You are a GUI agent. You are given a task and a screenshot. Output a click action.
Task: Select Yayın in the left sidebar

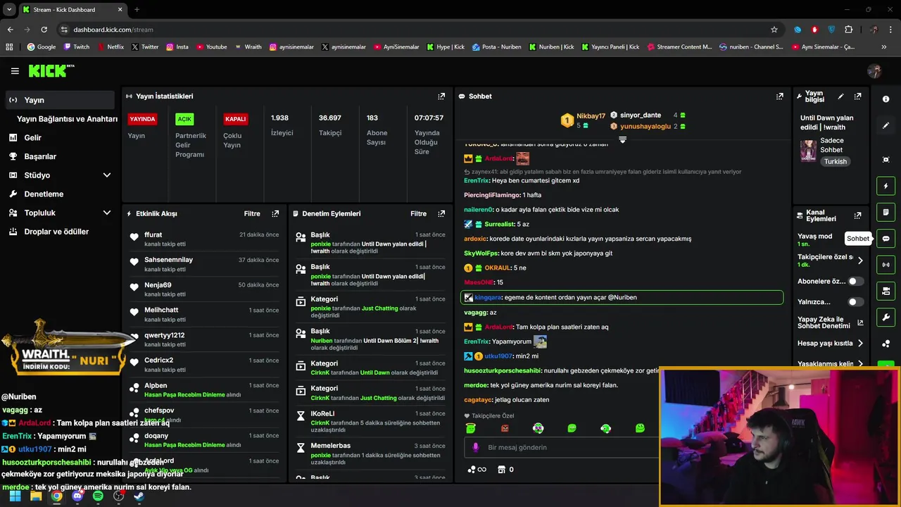pyautogui.click(x=58, y=100)
